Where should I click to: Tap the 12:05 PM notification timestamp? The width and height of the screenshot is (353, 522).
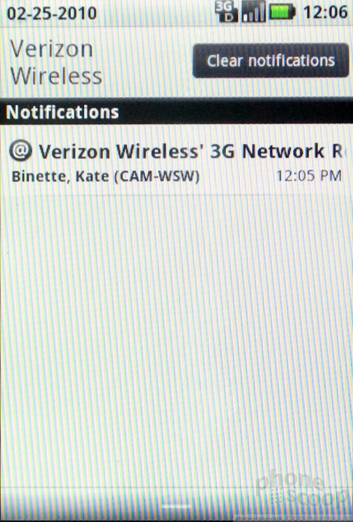(x=309, y=176)
